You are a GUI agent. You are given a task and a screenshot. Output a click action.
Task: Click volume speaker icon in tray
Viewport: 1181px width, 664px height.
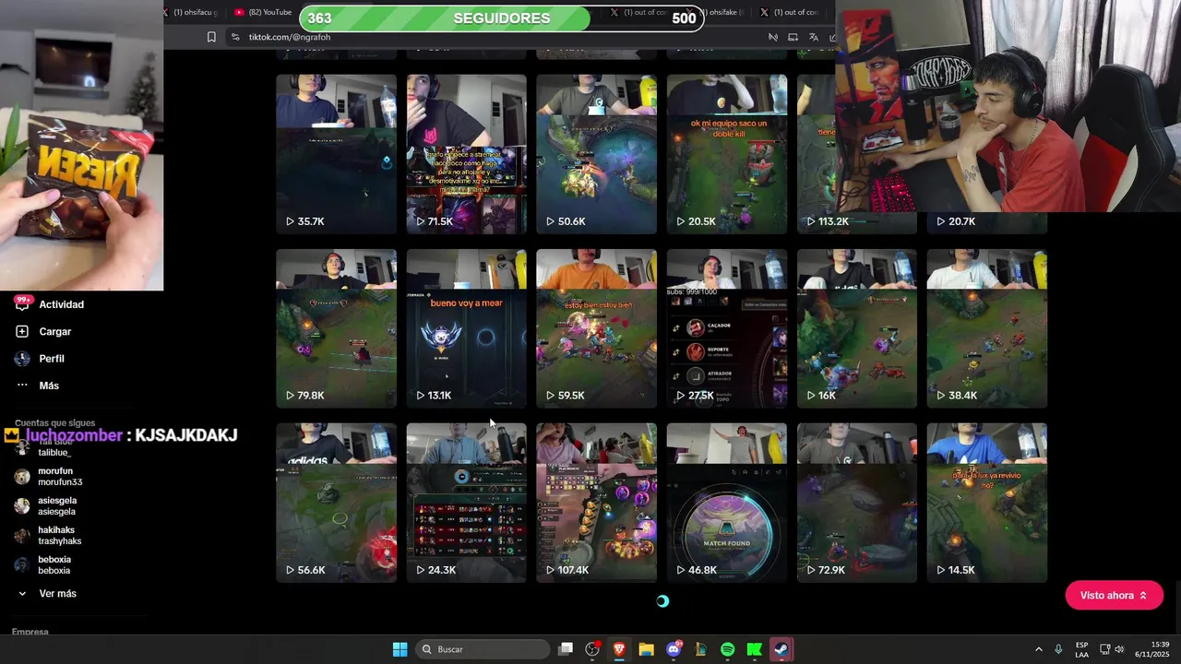(1119, 649)
